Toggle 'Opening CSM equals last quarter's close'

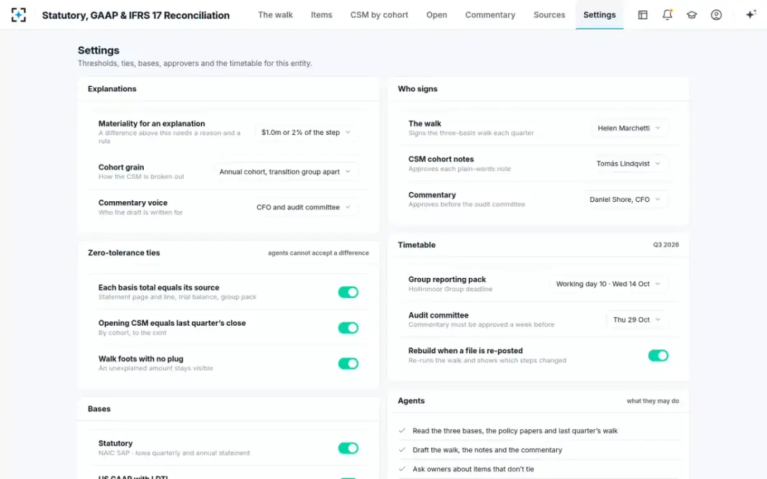pyautogui.click(x=348, y=328)
